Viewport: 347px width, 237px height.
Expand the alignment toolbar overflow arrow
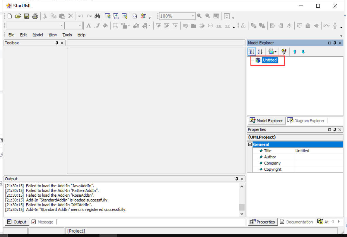(341, 28)
